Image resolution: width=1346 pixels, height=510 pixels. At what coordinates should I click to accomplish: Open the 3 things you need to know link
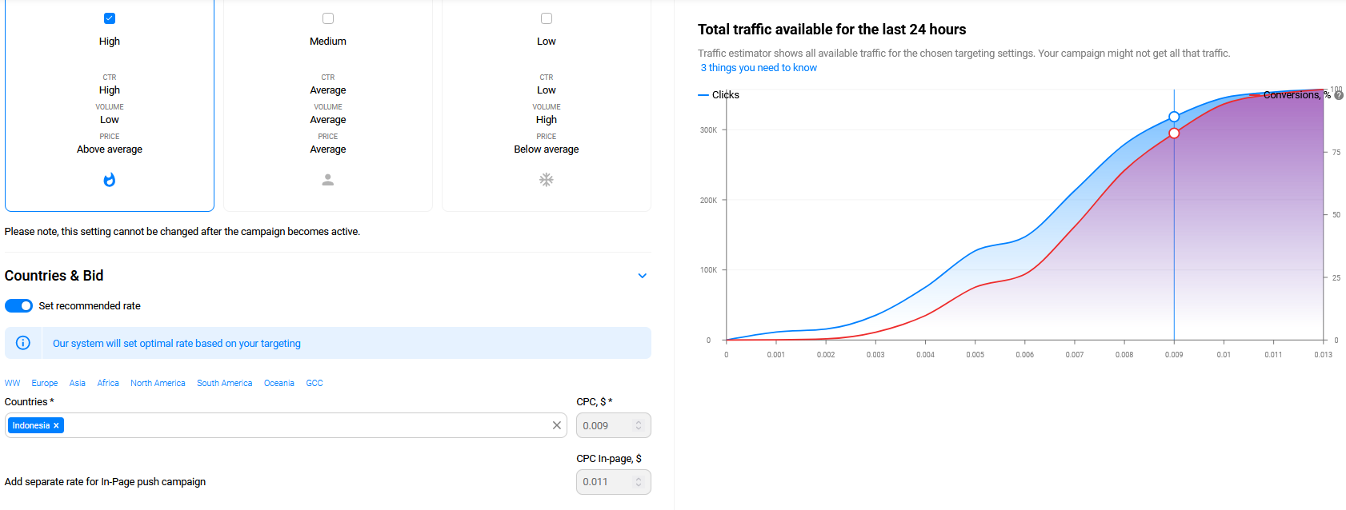tap(759, 68)
